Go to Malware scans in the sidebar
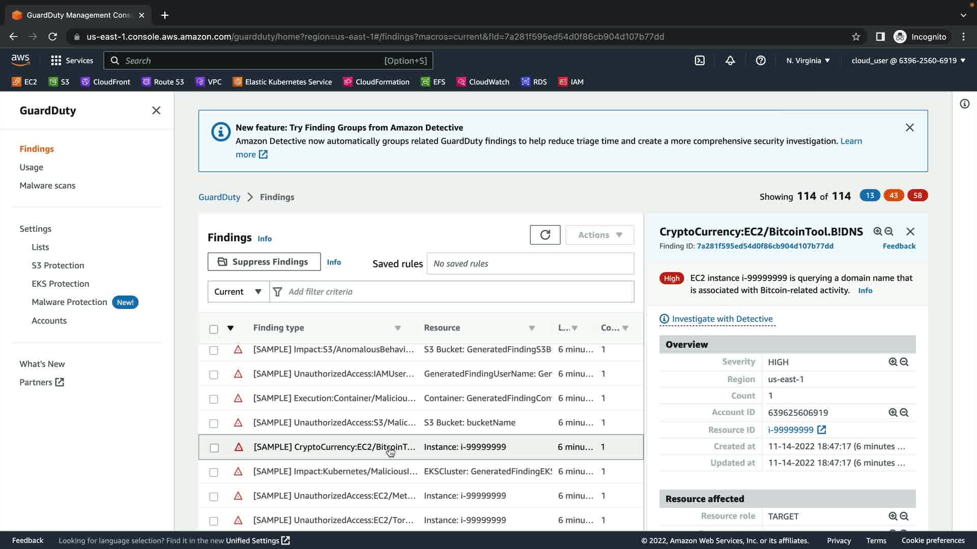 click(47, 186)
